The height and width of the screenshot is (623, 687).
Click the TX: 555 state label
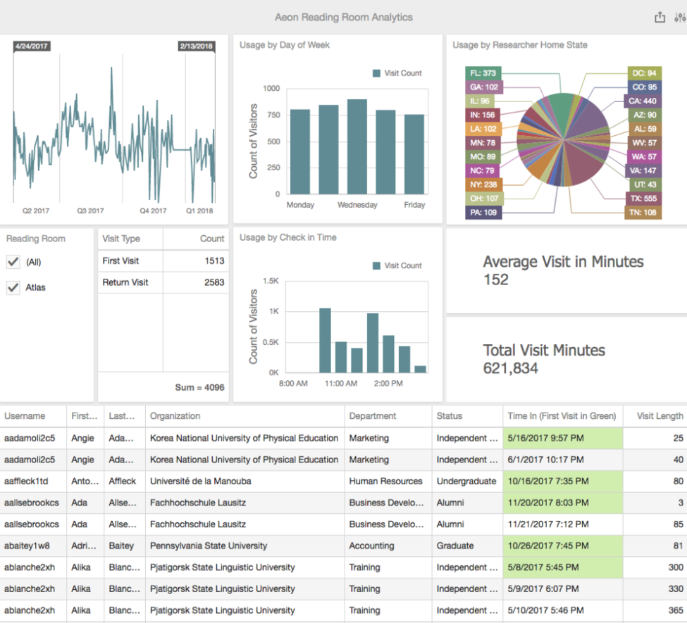645,199
